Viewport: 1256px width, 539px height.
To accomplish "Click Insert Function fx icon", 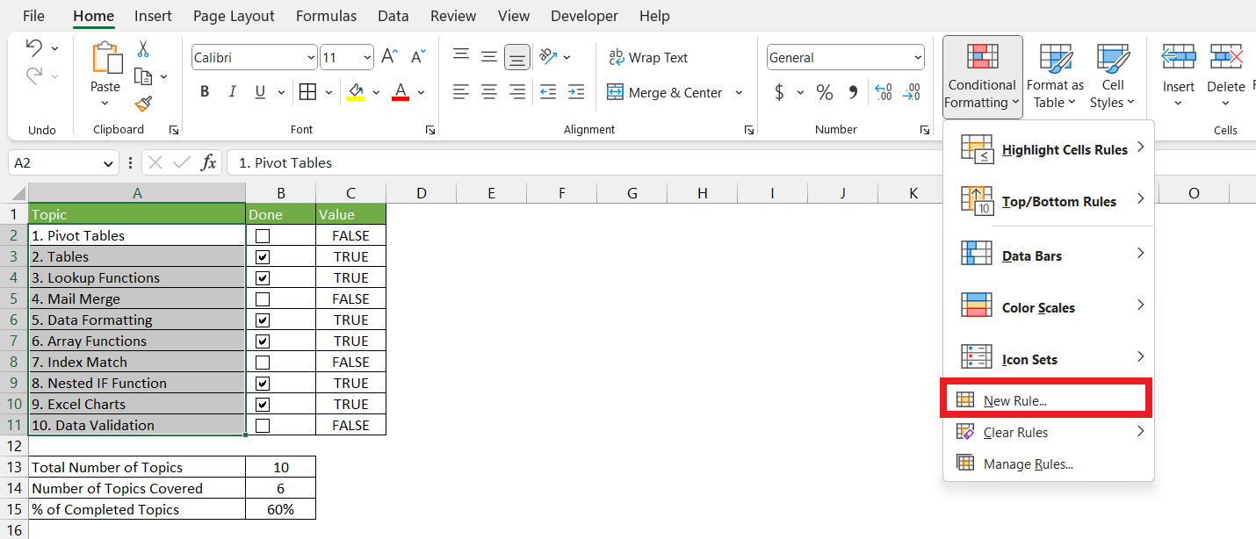I will point(209,162).
